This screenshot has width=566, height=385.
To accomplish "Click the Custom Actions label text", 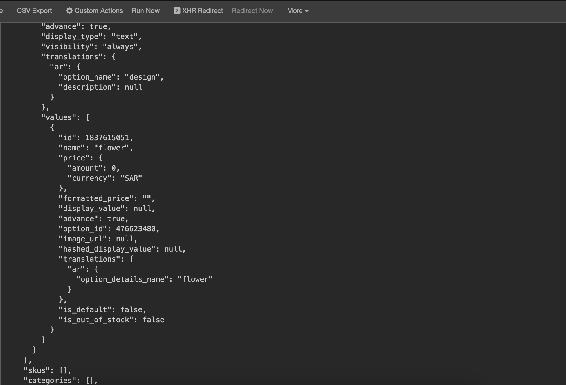I will (98, 11).
